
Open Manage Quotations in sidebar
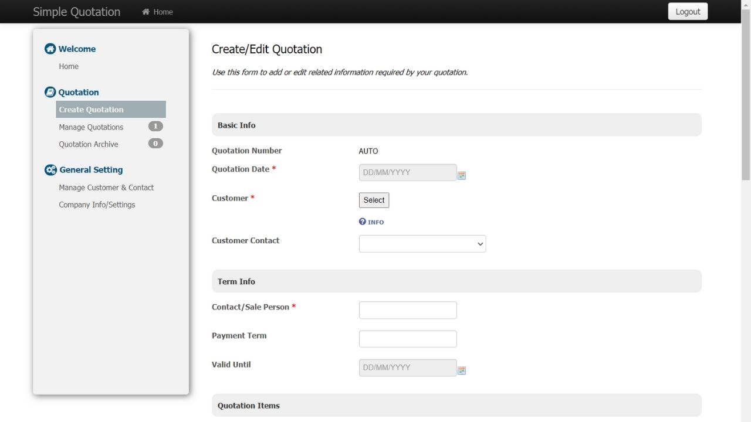click(91, 127)
